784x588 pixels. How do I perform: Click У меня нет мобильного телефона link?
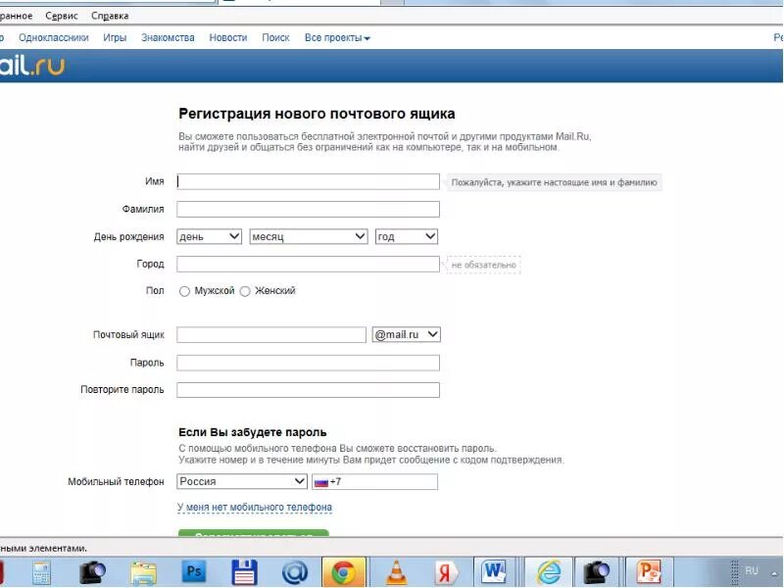click(255, 508)
